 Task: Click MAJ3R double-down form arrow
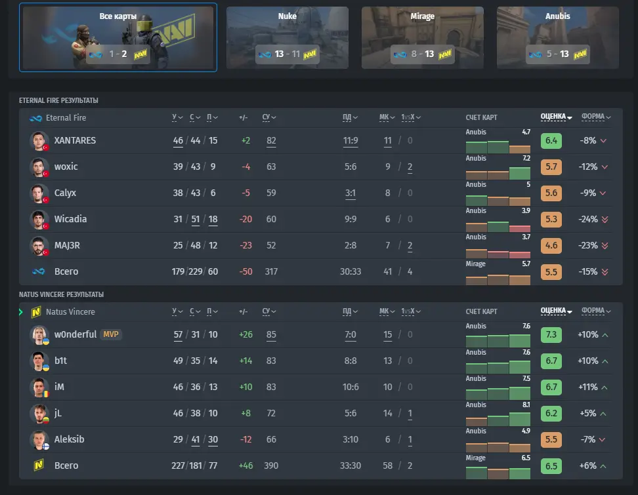[605, 245]
